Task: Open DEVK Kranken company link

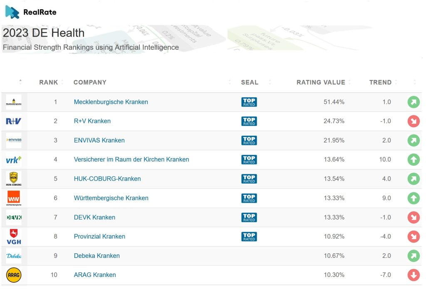Action: [x=94, y=218]
